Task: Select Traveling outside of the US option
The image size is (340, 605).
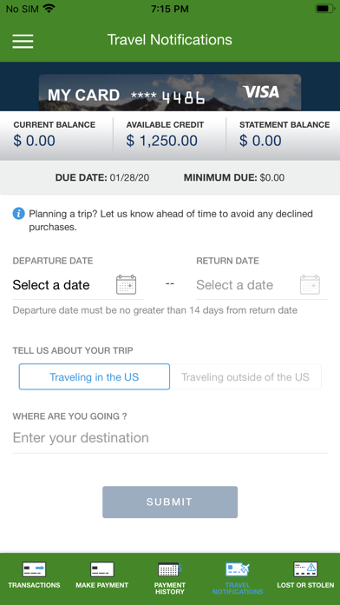Action: click(245, 376)
